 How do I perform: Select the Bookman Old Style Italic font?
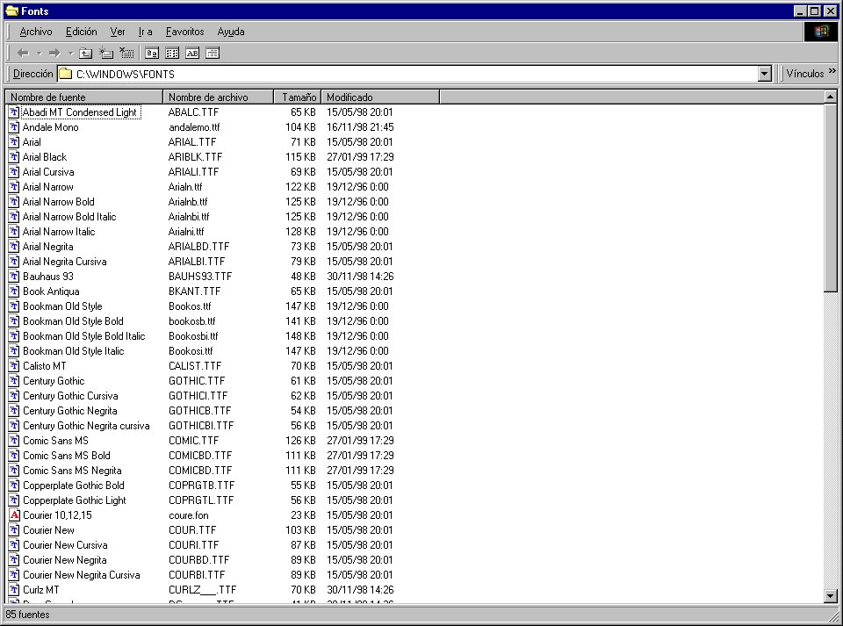click(x=73, y=351)
